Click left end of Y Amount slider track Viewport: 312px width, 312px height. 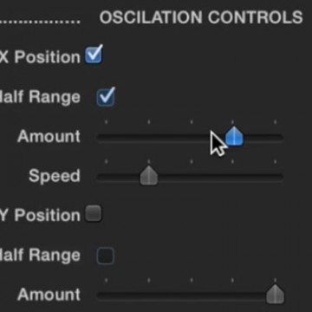point(101,296)
